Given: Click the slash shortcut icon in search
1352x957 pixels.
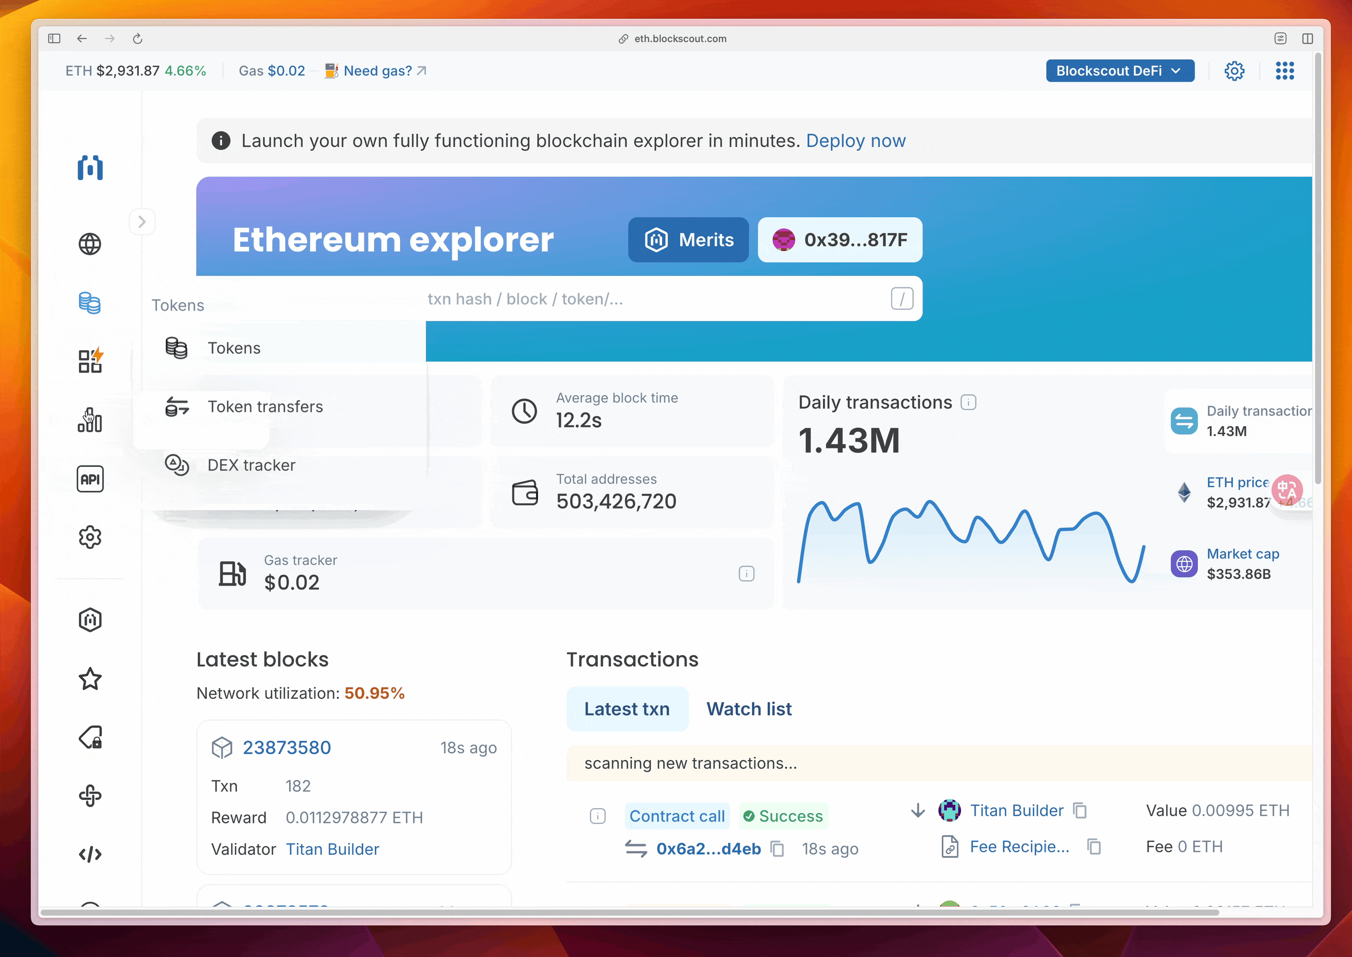Looking at the screenshot, I should (902, 299).
